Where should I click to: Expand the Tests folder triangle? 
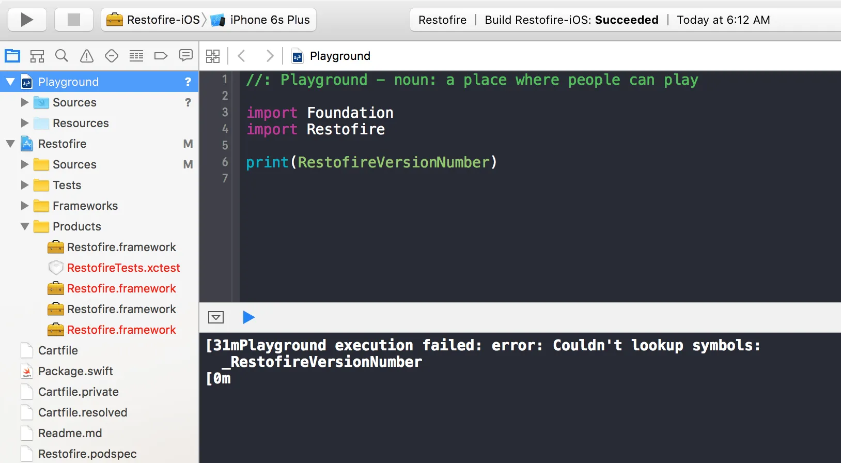click(25, 185)
